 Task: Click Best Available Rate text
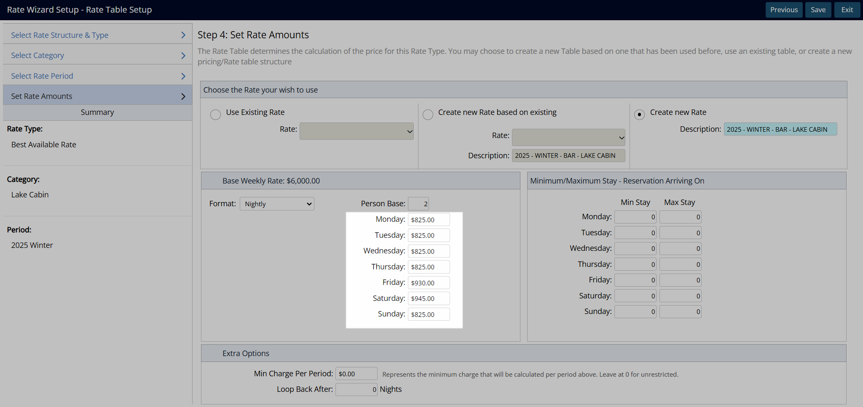point(44,144)
